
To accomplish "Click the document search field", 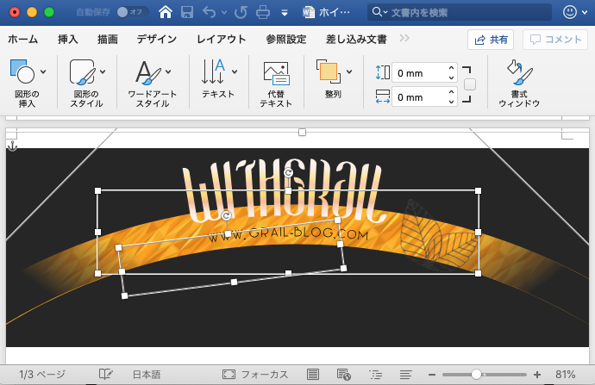I will point(460,13).
